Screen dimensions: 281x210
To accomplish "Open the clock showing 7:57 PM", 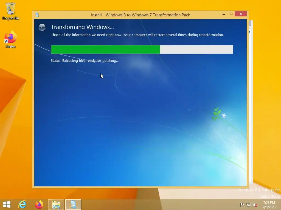I will [x=269, y=205].
